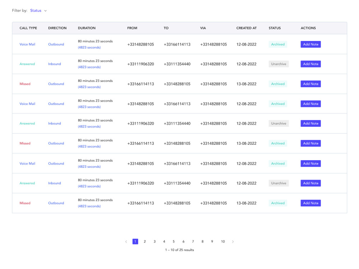Open the first Answered call type link

(27, 64)
